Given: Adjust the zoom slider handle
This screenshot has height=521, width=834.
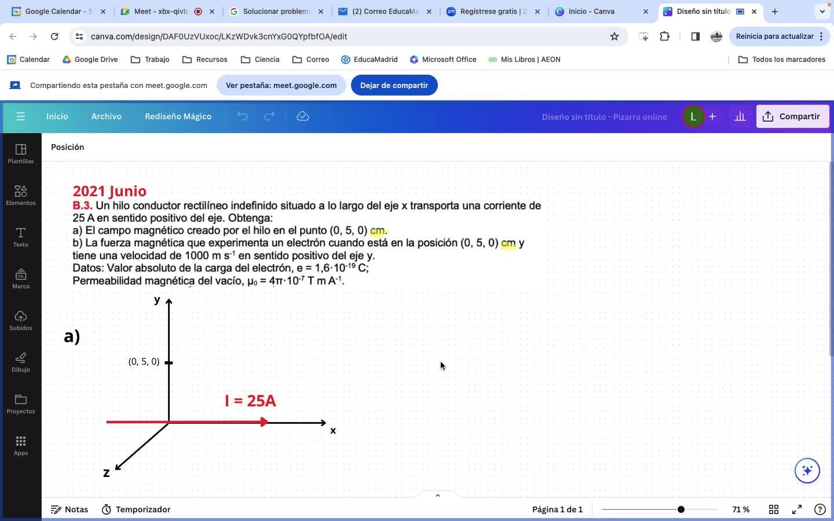Looking at the screenshot, I should pos(681,509).
